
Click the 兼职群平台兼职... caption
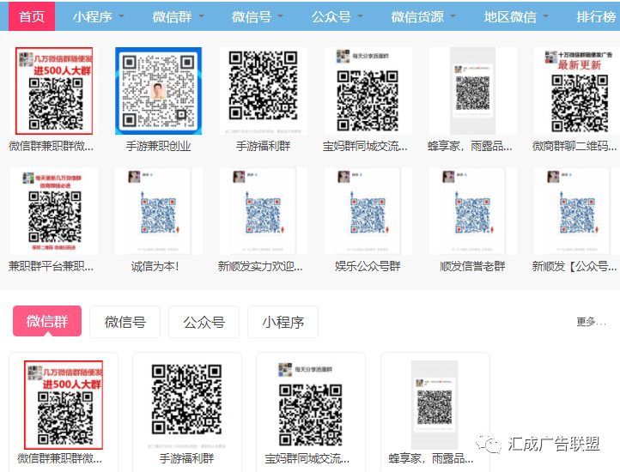point(51,266)
